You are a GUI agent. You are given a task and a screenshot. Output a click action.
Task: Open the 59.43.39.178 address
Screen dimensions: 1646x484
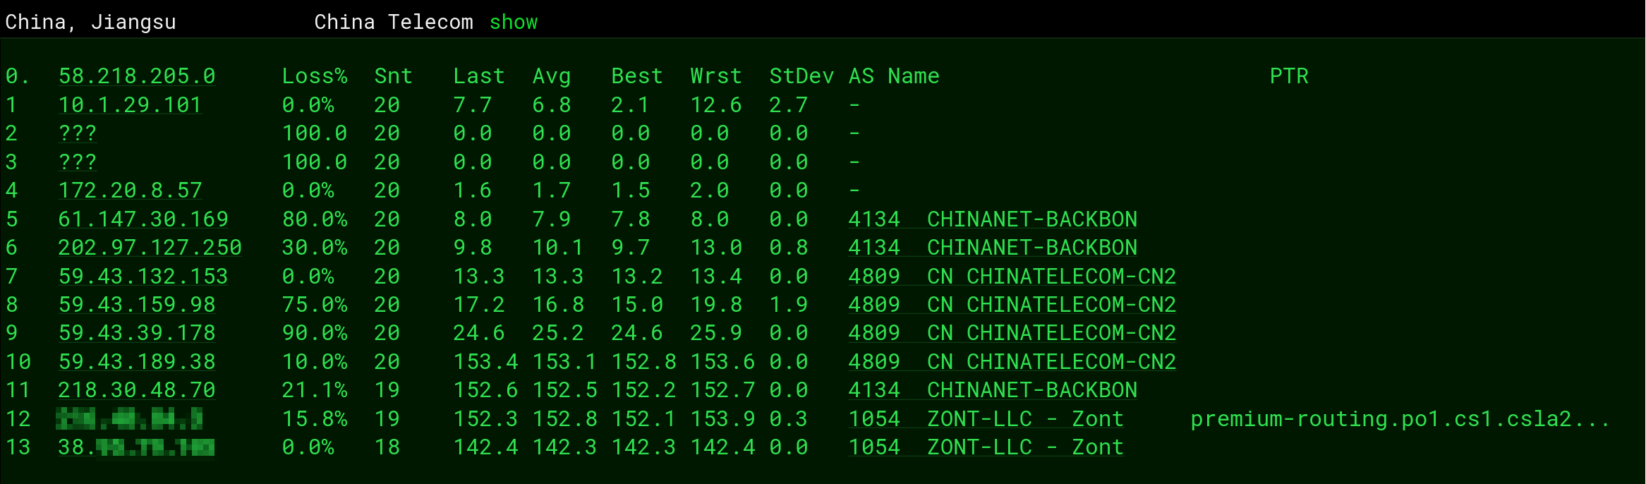137,333
